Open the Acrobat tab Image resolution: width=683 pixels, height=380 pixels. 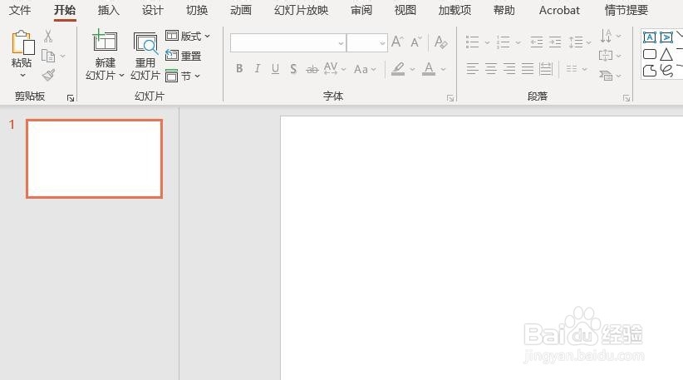(x=559, y=10)
